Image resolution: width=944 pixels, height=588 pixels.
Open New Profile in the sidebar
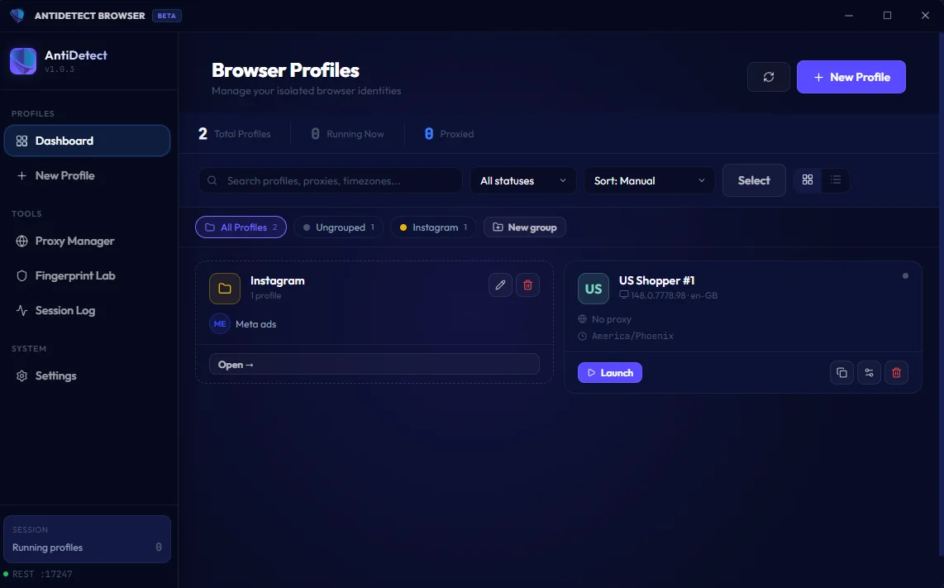point(88,175)
